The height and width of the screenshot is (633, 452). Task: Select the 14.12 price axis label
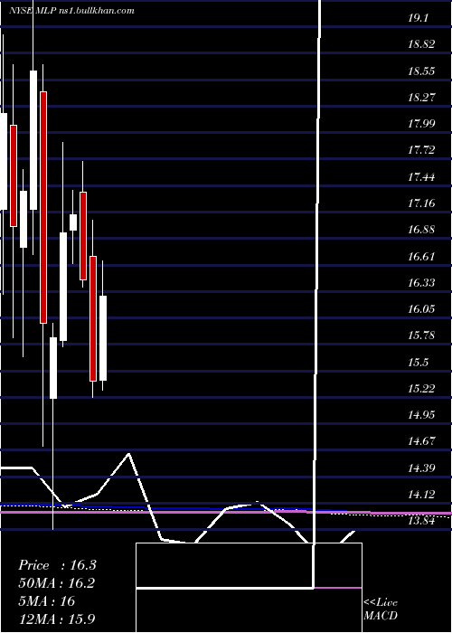tap(421, 495)
